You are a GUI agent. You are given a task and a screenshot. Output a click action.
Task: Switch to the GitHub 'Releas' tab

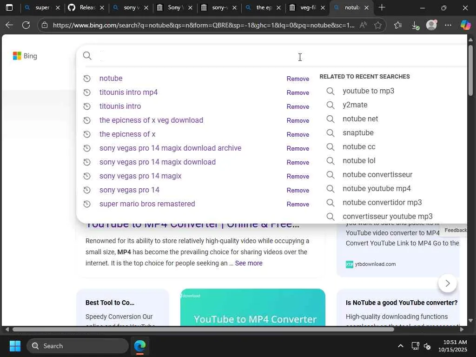click(86, 7)
